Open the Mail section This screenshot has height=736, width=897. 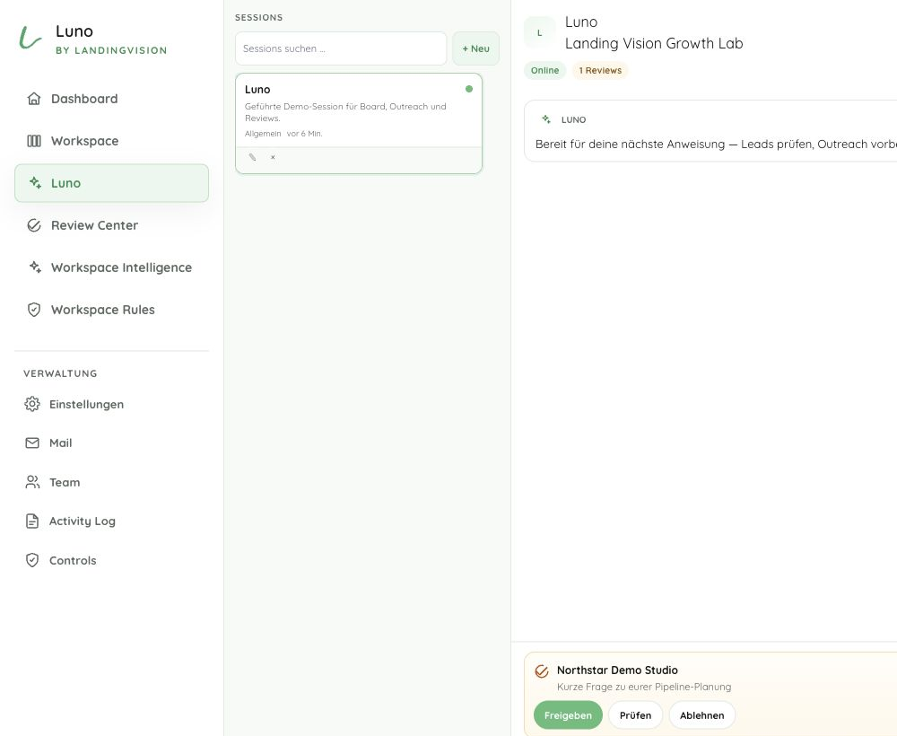(x=111, y=443)
